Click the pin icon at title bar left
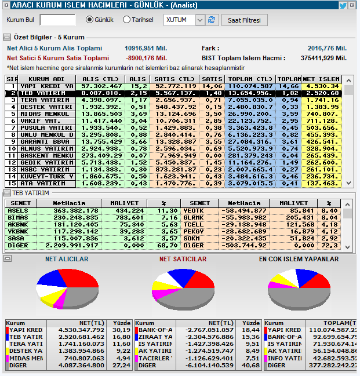The width and height of the screenshot is (360, 376). tap(6, 5)
